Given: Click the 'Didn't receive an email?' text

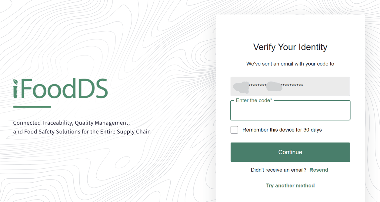Looking at the screenshot, I should pos(279,170).
